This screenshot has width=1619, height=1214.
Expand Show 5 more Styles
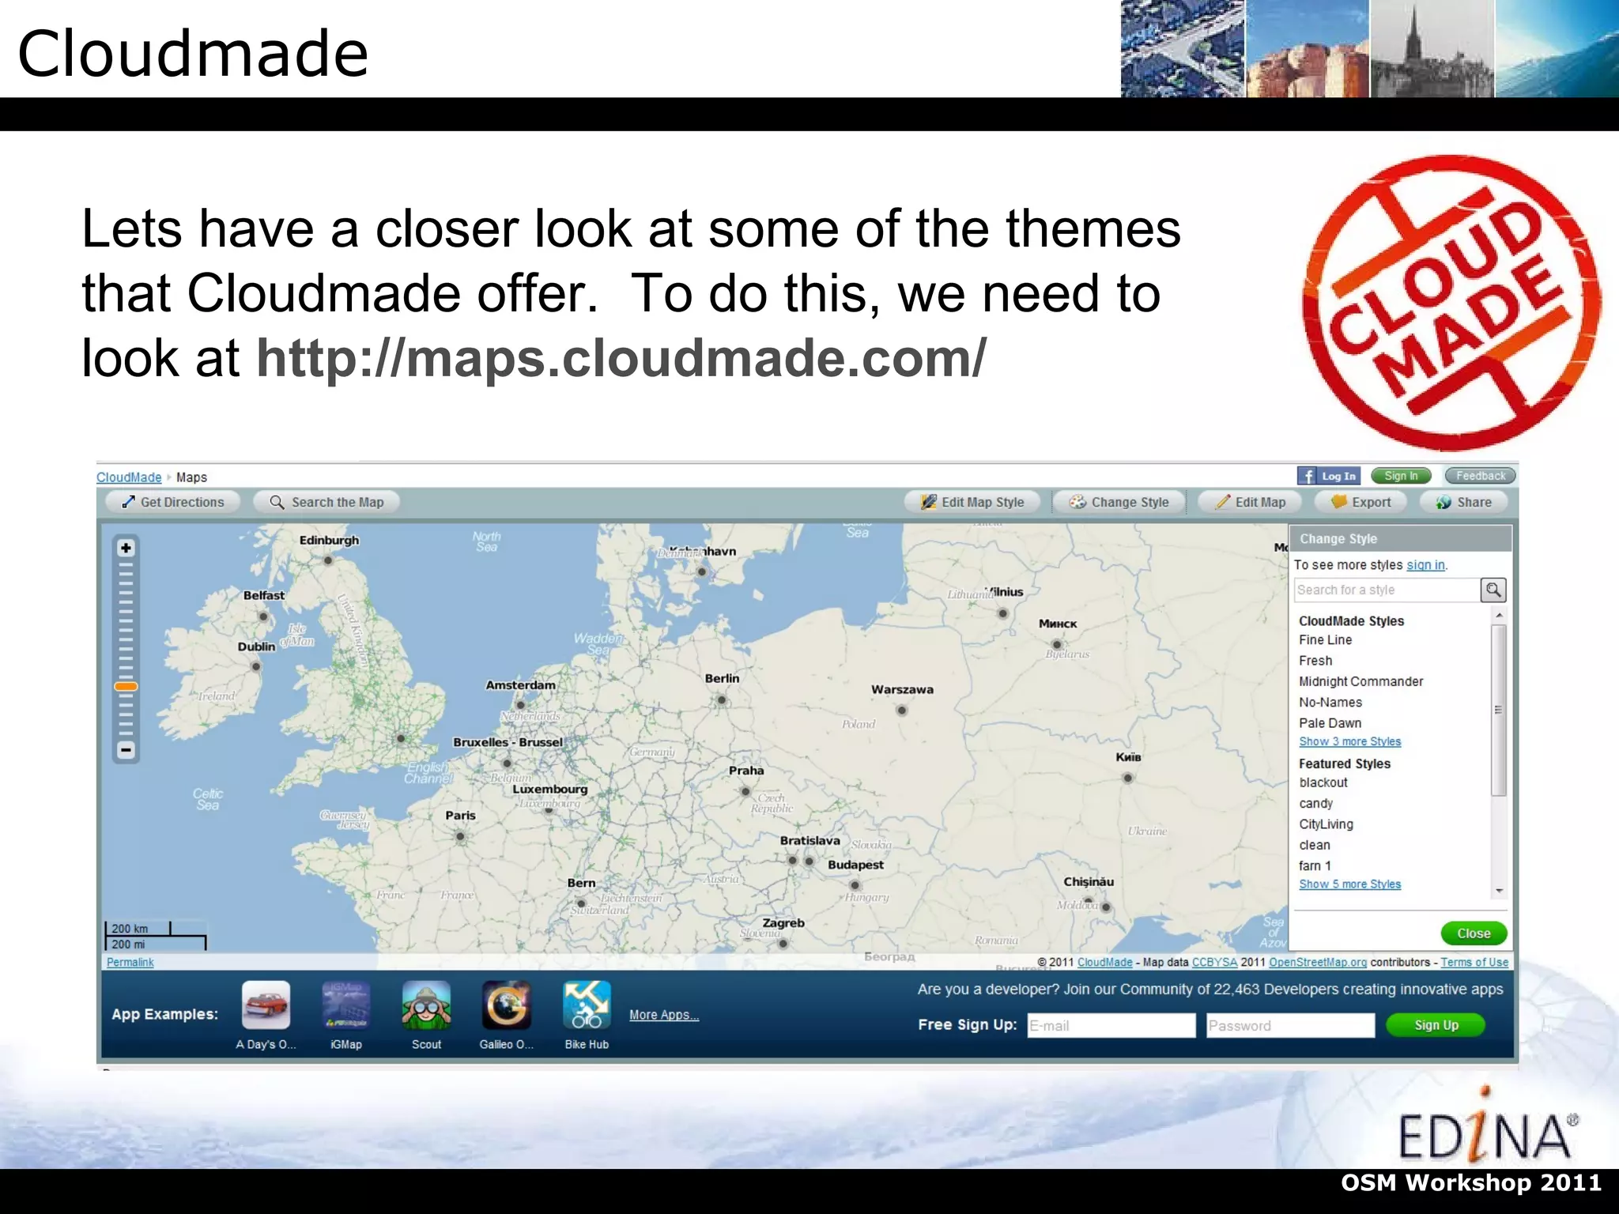pyautogui.click(x=1350, y=884)
